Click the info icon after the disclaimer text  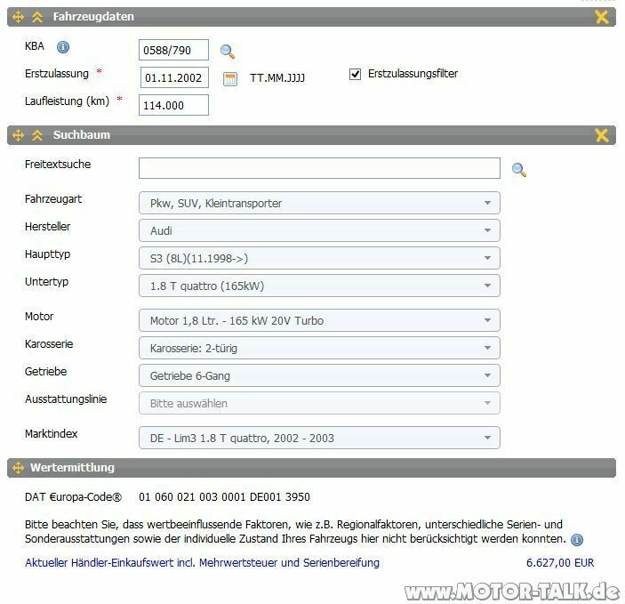(577, 539)
